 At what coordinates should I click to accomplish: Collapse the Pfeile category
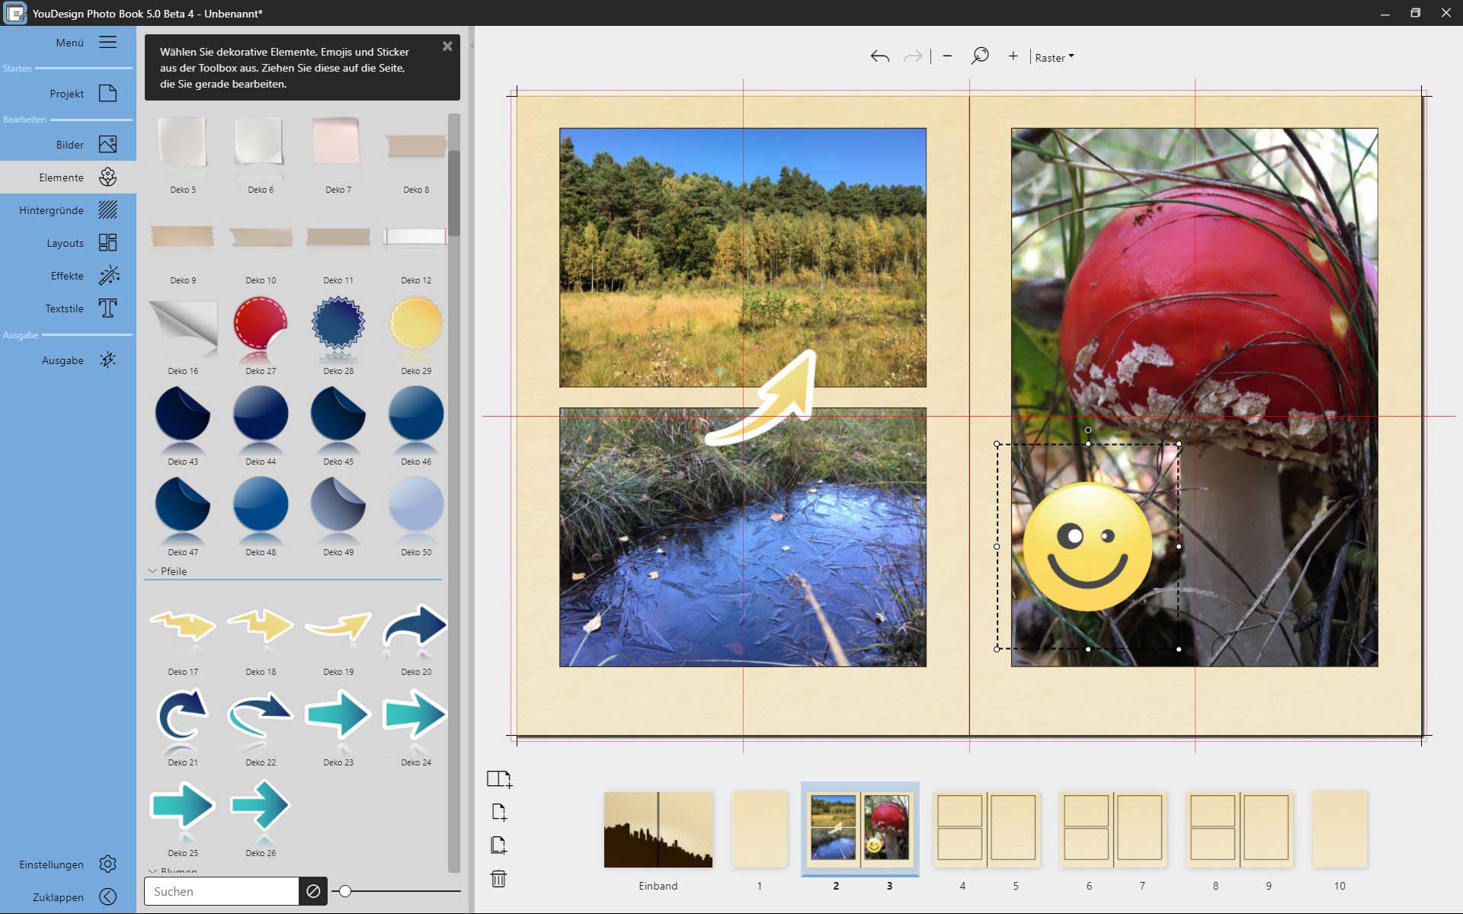pos(152,571)
